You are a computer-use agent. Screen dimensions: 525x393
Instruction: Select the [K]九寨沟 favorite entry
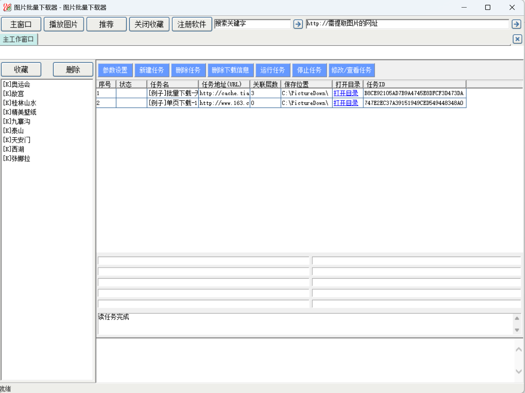pyautogui.click(x=16, y=121)
